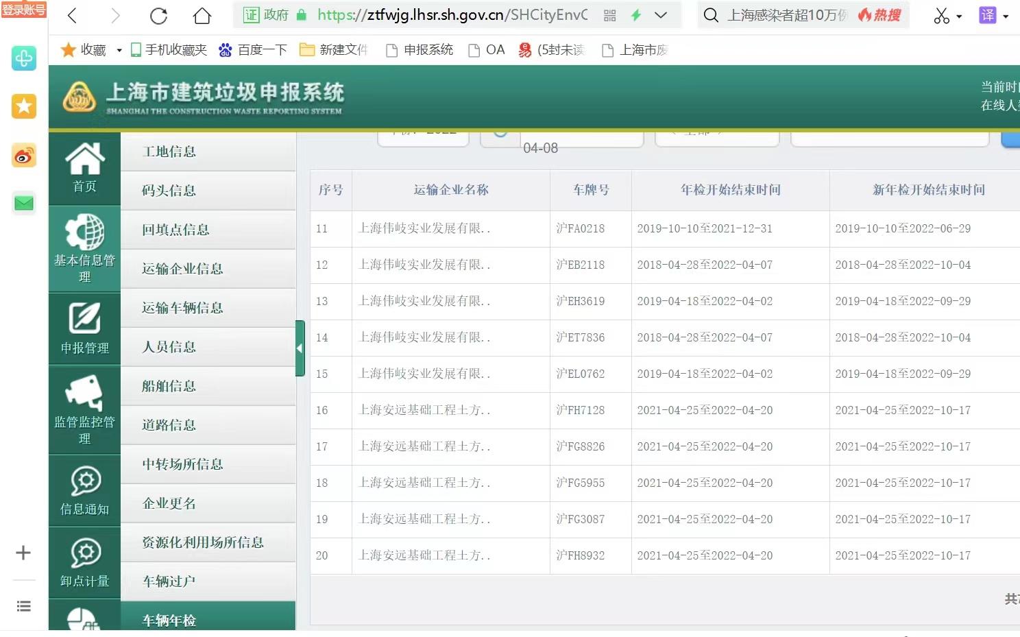The width and height of the screenshot is (1020, 637).
Task: Select 运输企业信息 submenu item
Action: pyautogui.click(x=208, y=269)
